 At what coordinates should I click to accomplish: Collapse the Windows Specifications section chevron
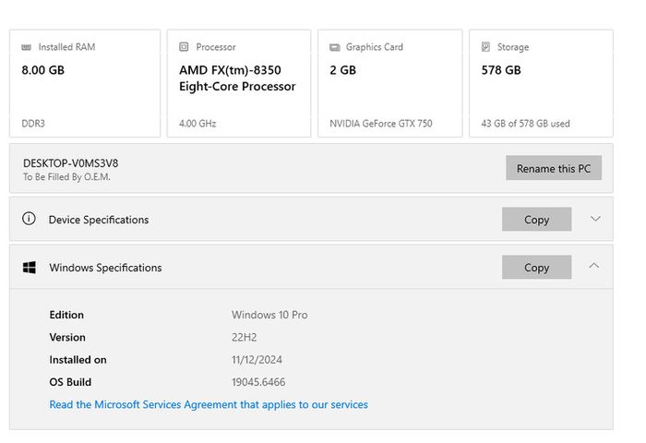coord(594,266)
